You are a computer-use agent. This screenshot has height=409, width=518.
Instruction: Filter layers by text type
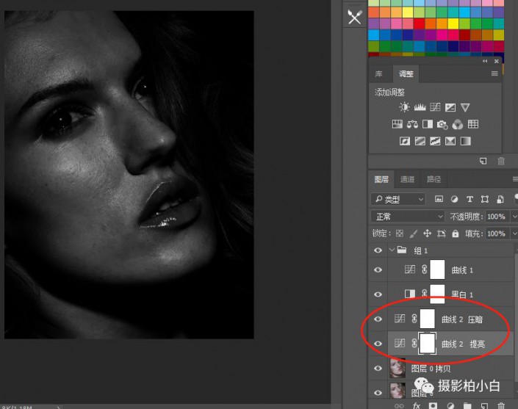[x=470, y=199]
